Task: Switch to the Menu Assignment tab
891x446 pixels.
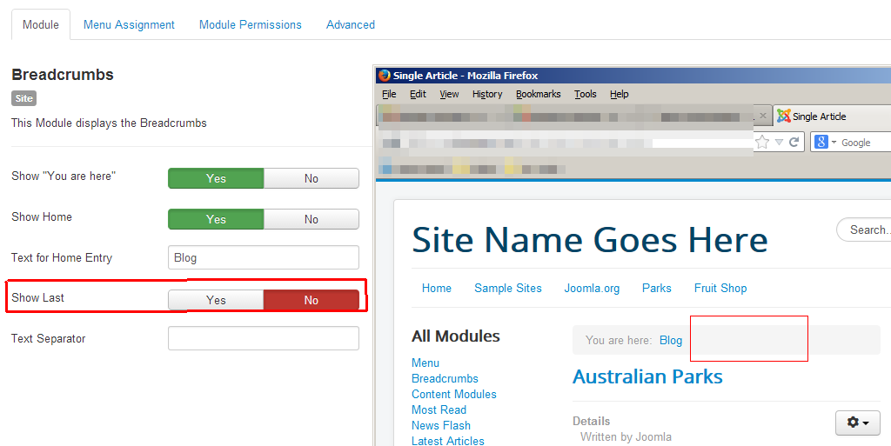Action: coord(129,24)
